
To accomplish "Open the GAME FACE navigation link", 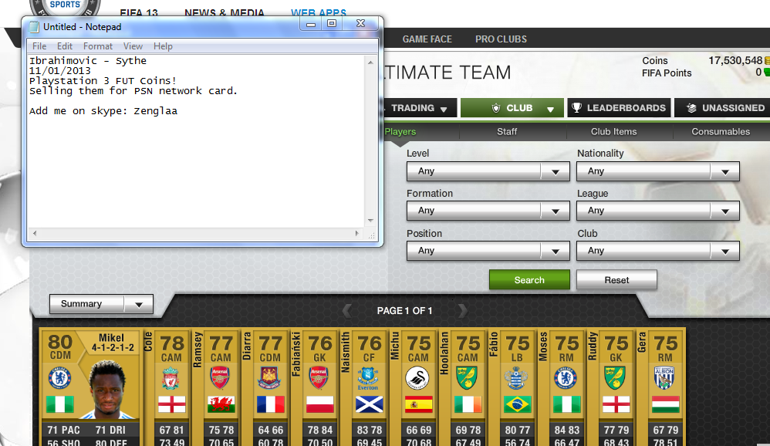I will coord(427,39).
